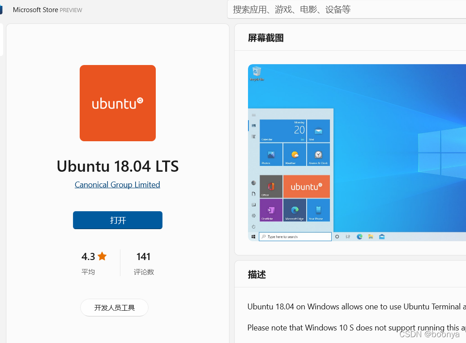The height and width of the screenshot is (343, 466).
Task: Click the 141 review count
Action: pos(144,256)
